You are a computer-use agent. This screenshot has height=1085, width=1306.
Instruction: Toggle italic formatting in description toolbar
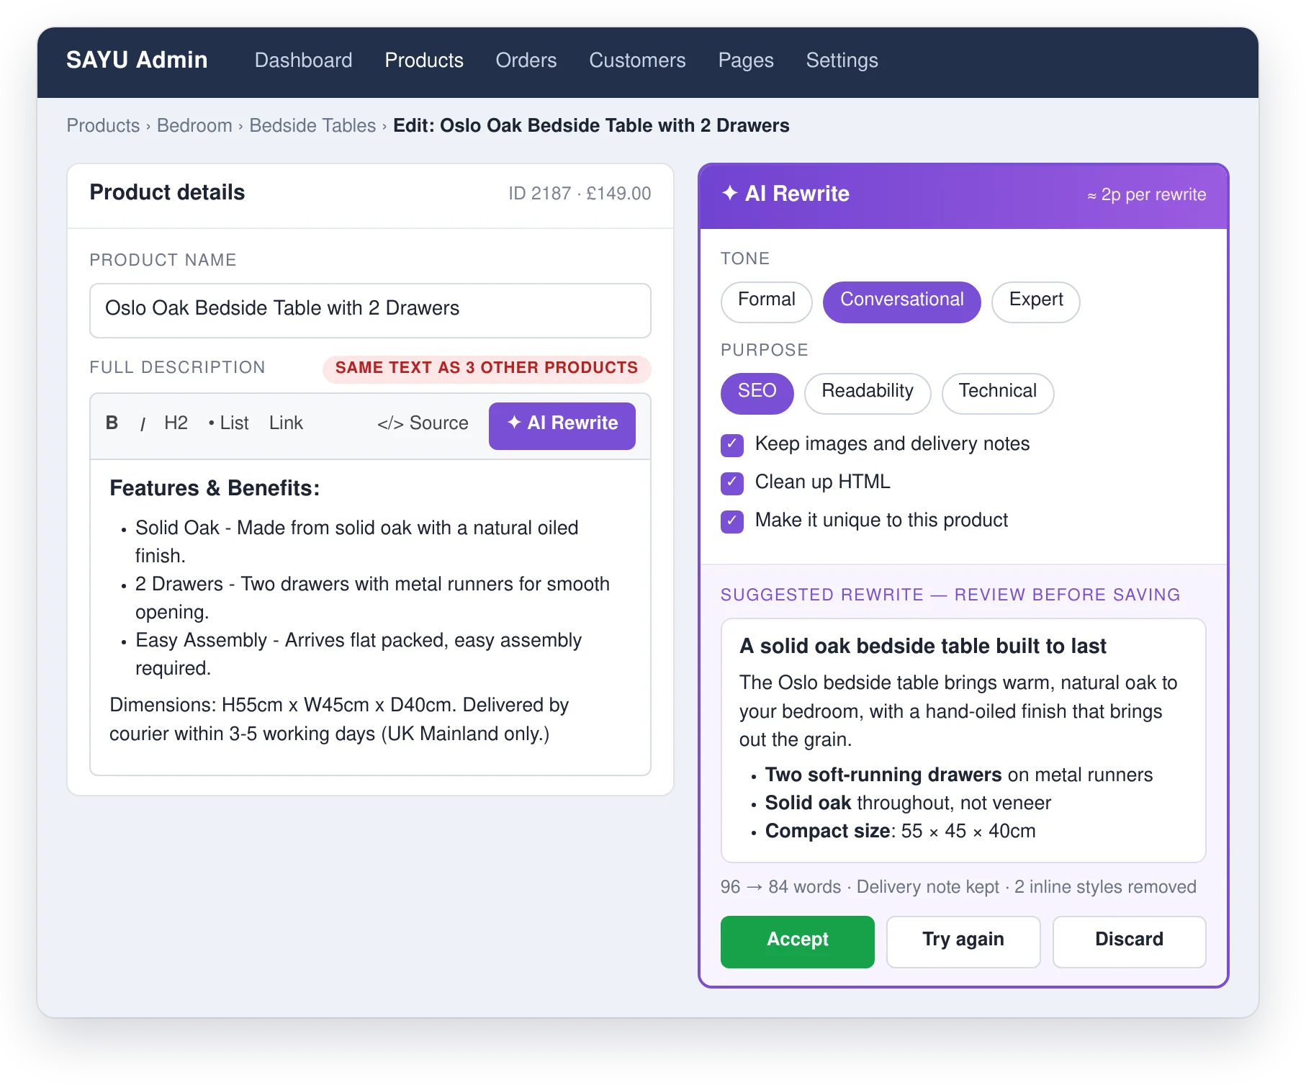[x=143, y=424]
